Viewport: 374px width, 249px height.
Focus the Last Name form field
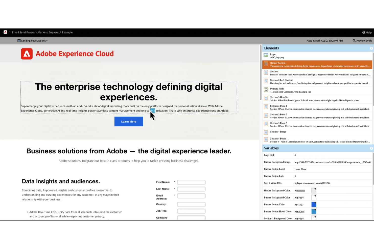point(191,189)
